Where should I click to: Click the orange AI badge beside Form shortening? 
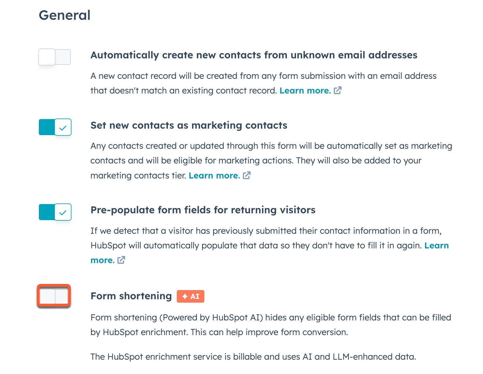click(x=190, y=296)
